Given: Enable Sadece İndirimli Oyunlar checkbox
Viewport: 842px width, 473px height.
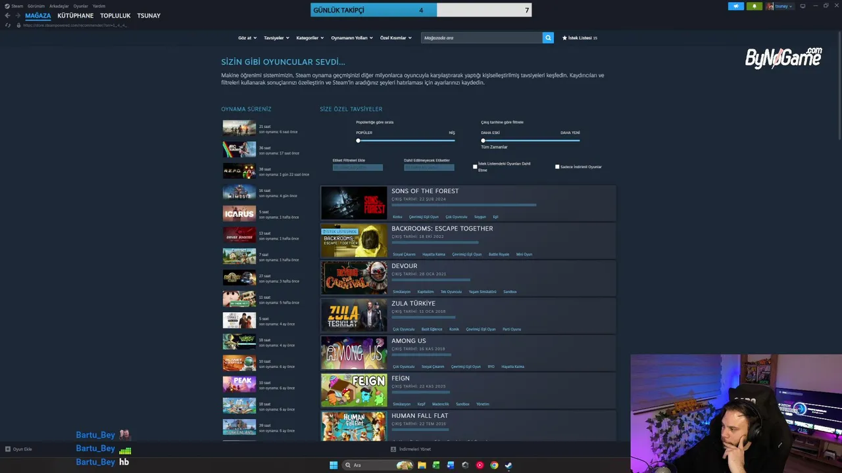Looking at the screenshot, I should [x=557, y=167].
